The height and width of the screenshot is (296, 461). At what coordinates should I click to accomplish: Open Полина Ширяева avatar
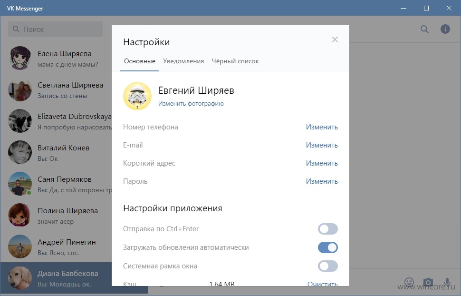pyautogui.click(x=20, y=215)
